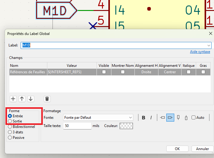The height and width of the screenshot is (158, 214).
Task: Click OK to confirm label properties
Action: [x=177, y=149]
